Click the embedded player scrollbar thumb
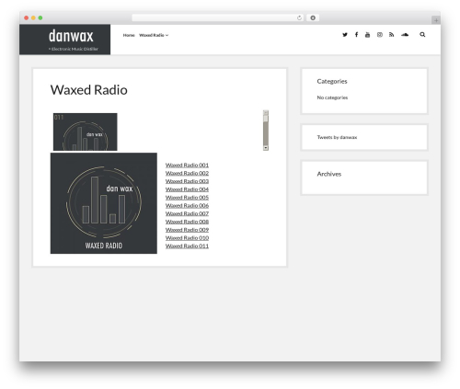 pos(266,119)
